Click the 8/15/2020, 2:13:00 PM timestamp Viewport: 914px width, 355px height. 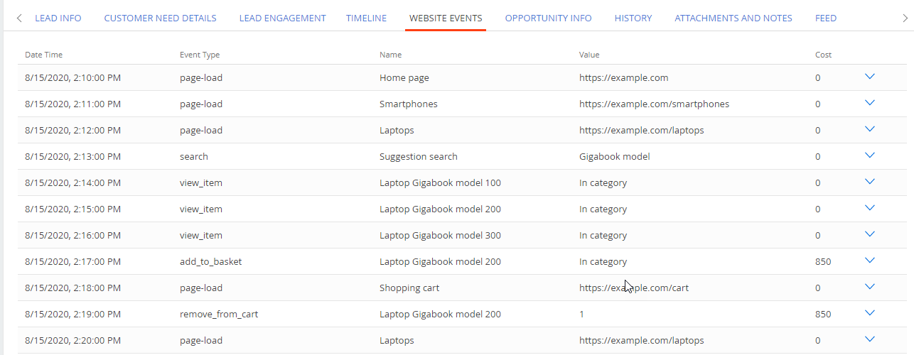pos(72,157)
